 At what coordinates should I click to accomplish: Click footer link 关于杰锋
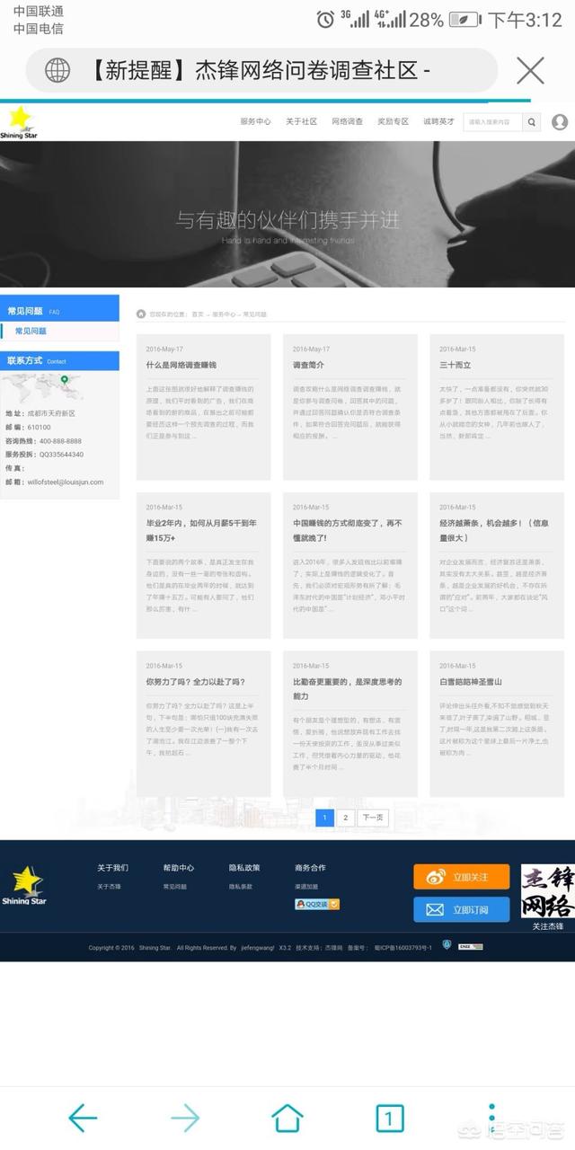(x=109, y=887)
